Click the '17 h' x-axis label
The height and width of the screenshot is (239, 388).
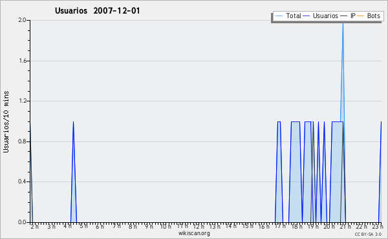(x=280, y=226)
